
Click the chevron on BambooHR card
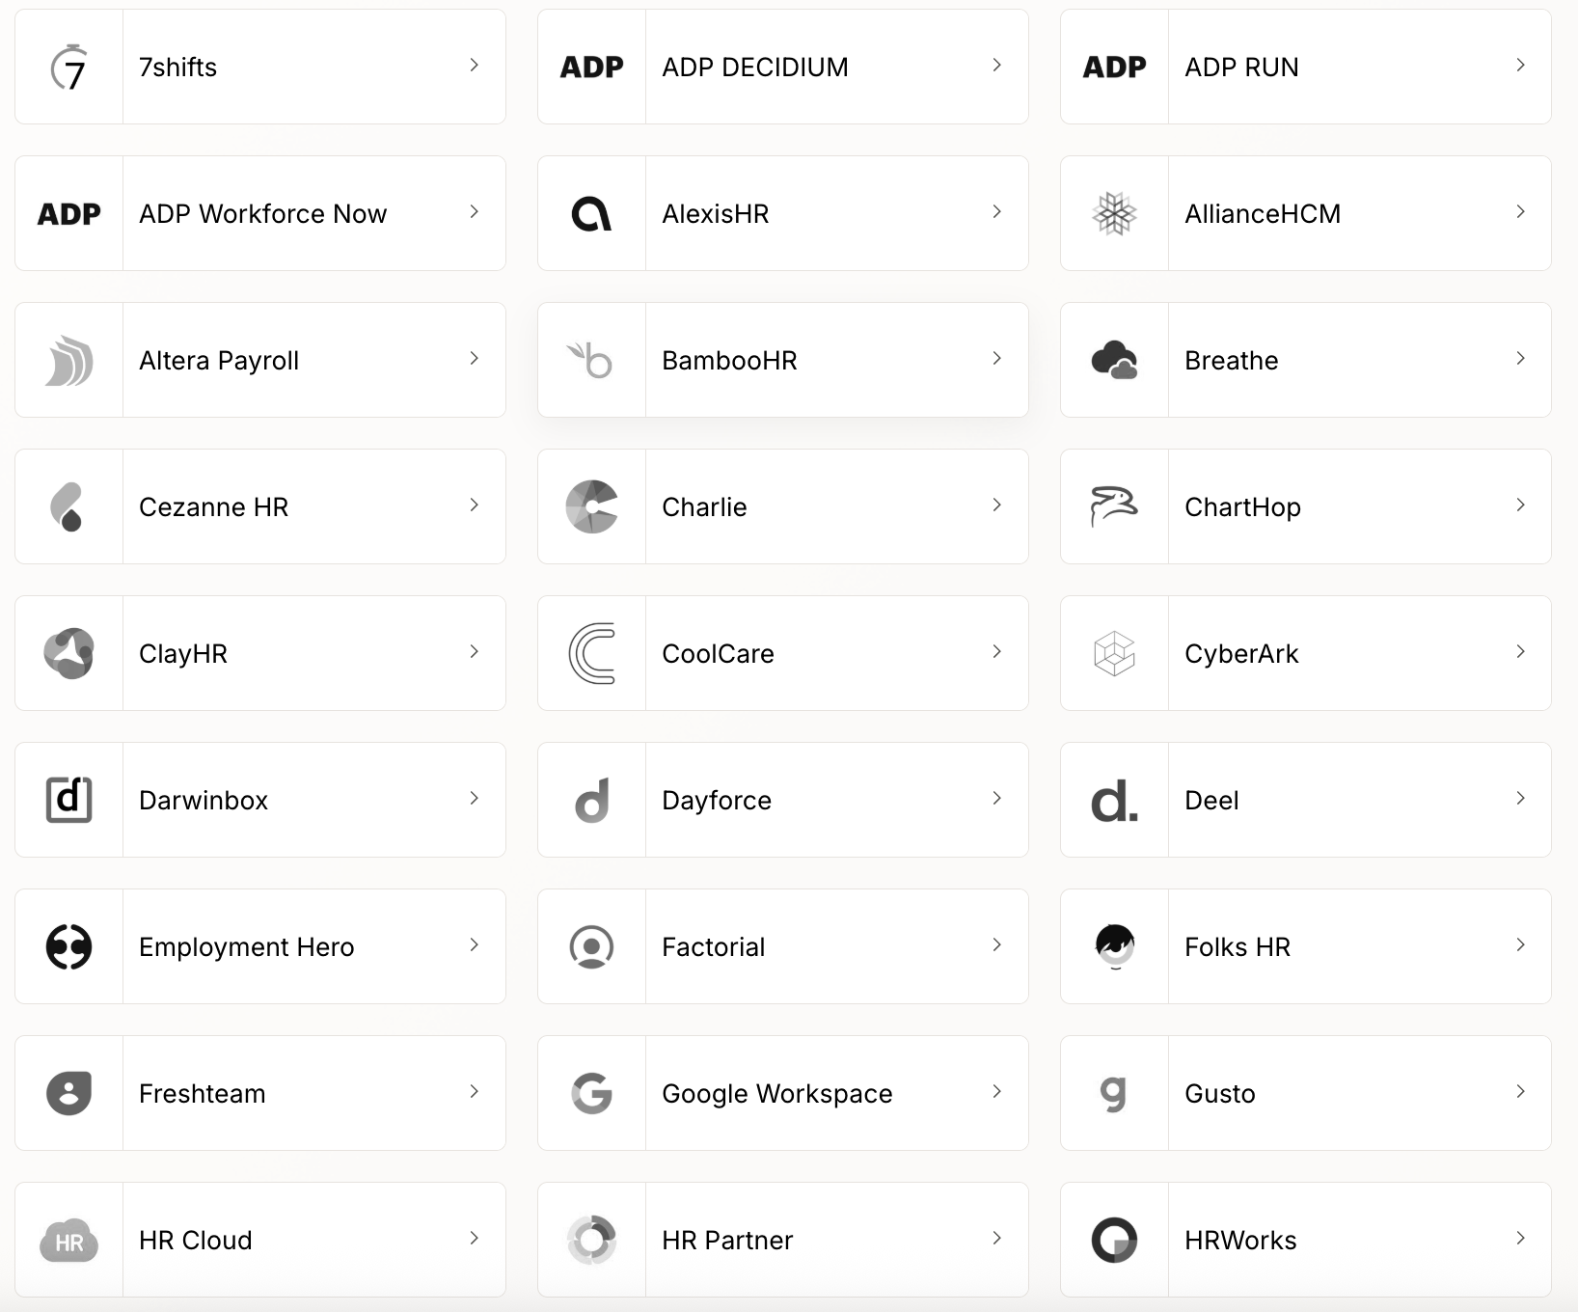[996, 359]
